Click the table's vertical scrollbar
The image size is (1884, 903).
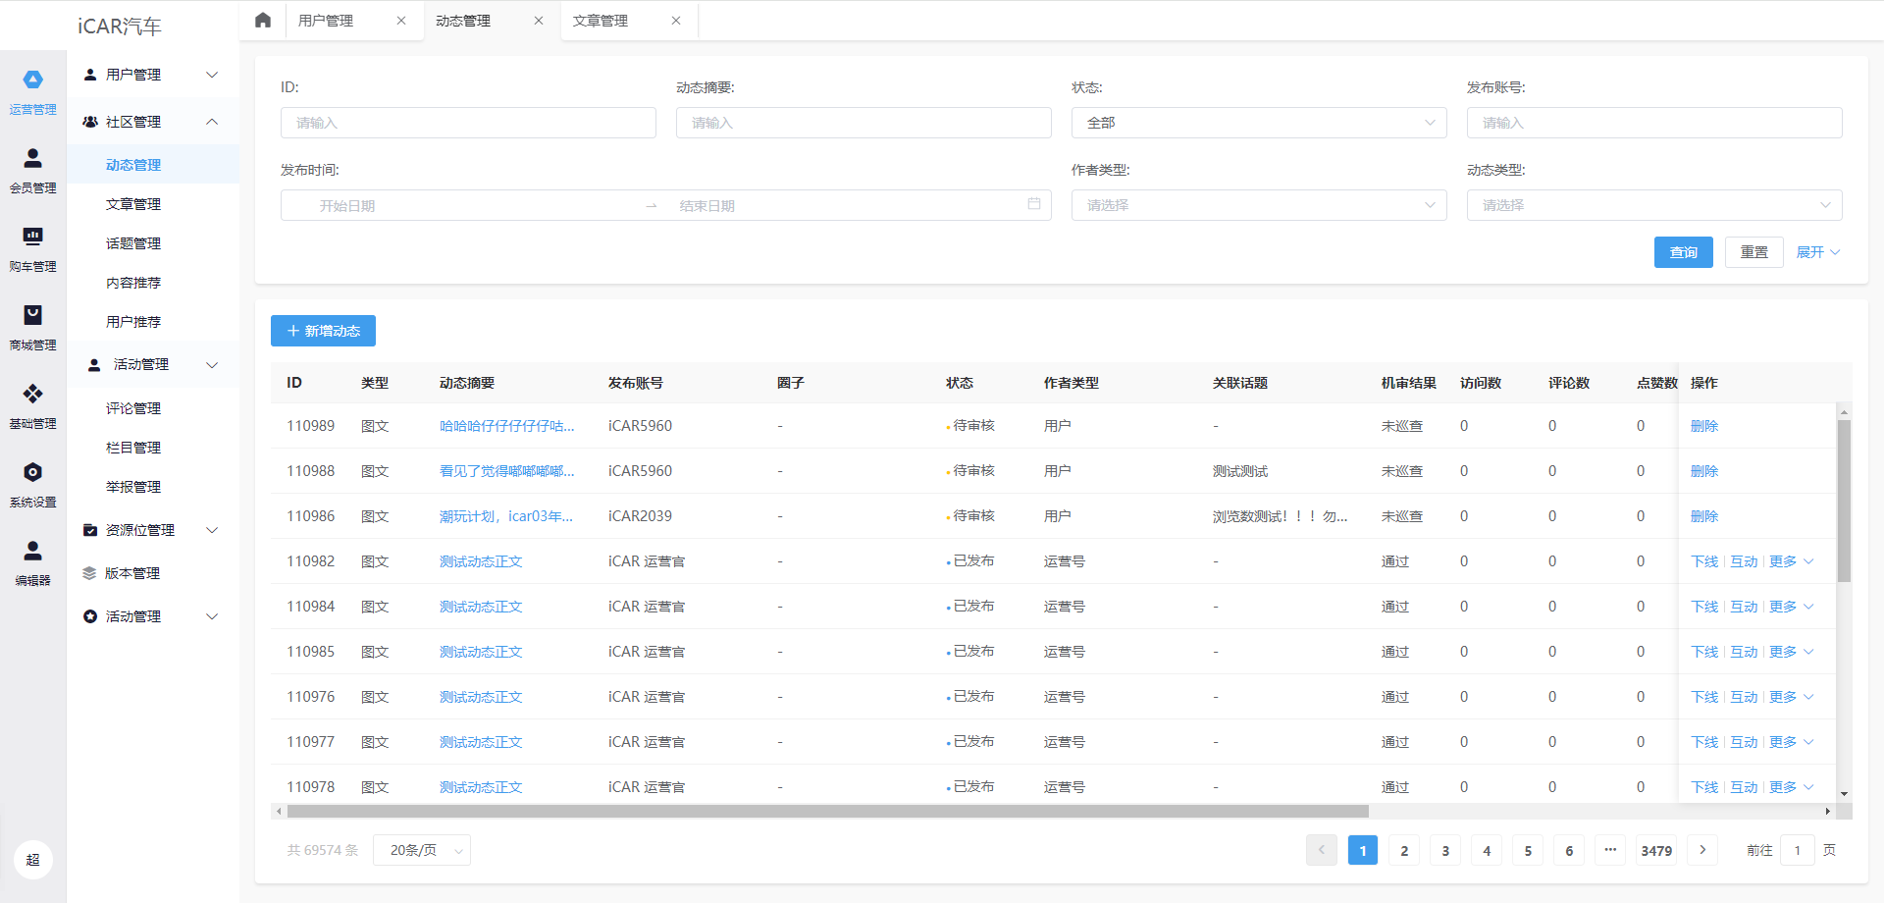click(1844, 502)
